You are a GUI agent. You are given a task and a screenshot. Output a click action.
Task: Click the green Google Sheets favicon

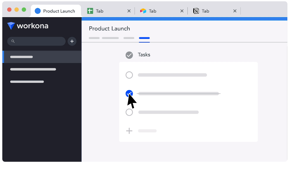coord(90,11)
